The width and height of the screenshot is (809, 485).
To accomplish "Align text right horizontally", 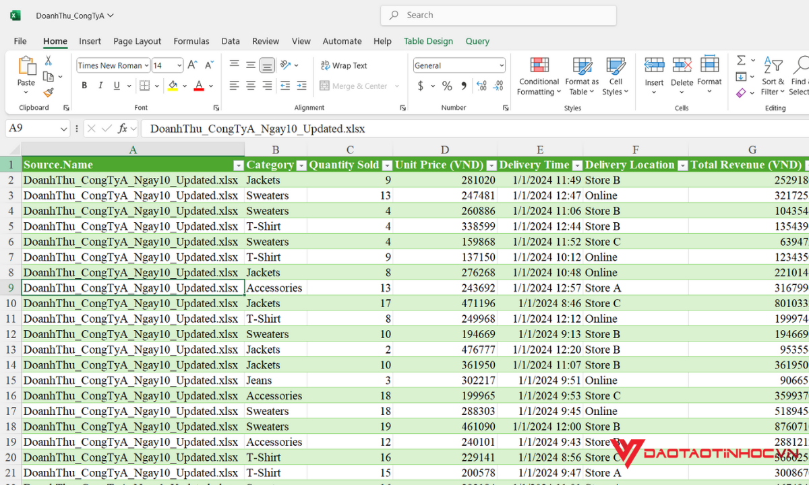I will [x=267, y=86].
